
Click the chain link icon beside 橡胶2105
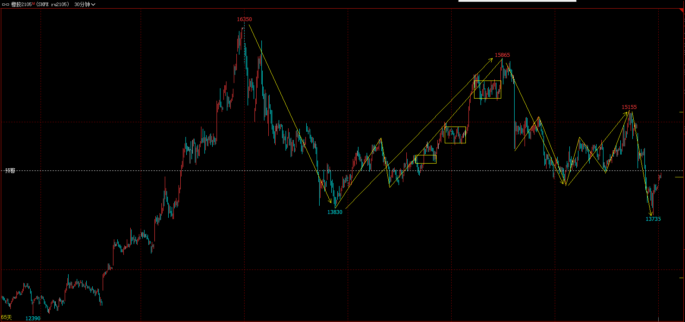(x=6, y=4)
